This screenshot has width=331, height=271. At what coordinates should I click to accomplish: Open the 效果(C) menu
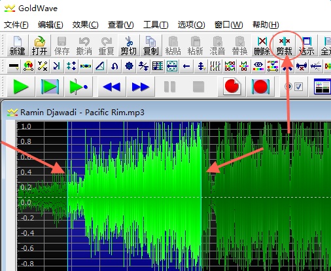point(85,25)
